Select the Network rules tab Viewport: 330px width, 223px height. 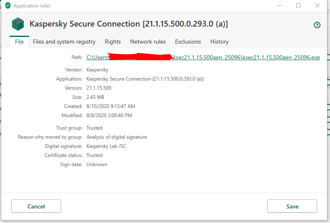148,42
